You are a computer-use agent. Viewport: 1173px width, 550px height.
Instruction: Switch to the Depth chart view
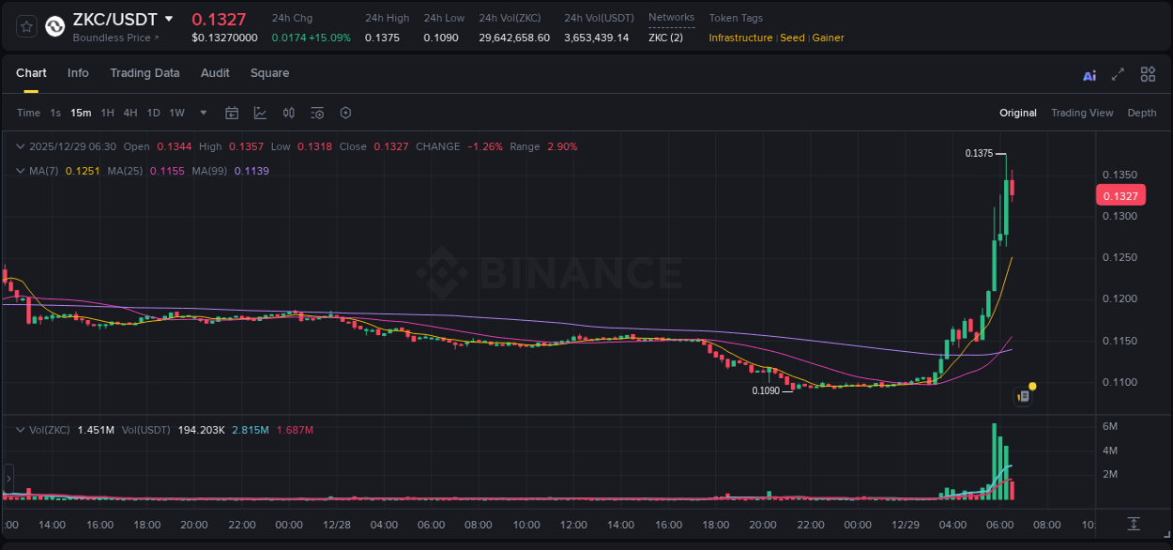pyautogui.click(x=1141, y=113)
